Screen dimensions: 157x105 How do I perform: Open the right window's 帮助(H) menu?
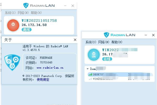[x=117, y=42]
